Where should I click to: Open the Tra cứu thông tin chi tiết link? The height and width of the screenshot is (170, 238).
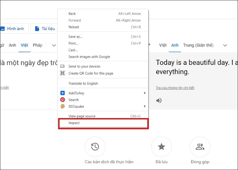pyautogui.click(x=175, y=88)
